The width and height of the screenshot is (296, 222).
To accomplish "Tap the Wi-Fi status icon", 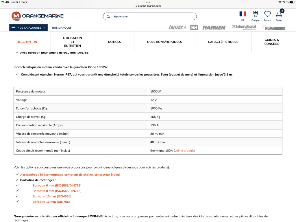I will pyautogui.click(x=280, y=2).
